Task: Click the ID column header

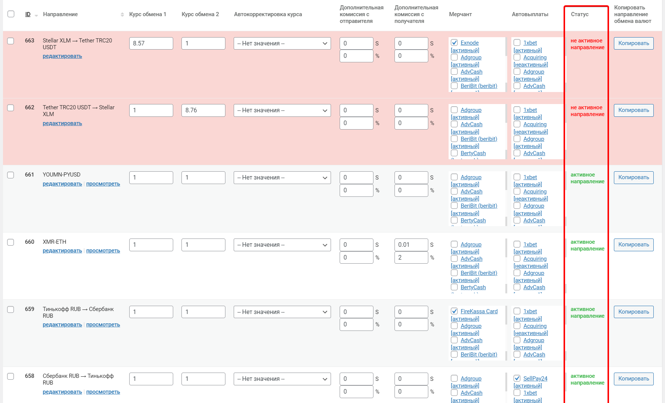Action: (28, 14)
